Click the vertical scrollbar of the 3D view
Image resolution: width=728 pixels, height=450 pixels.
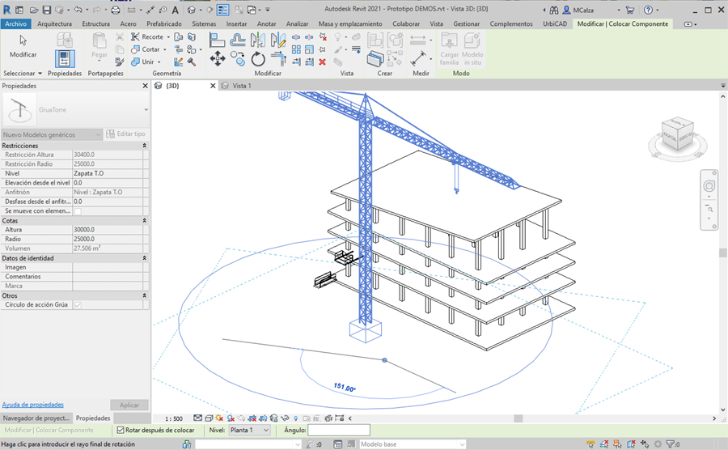point(722,253)
